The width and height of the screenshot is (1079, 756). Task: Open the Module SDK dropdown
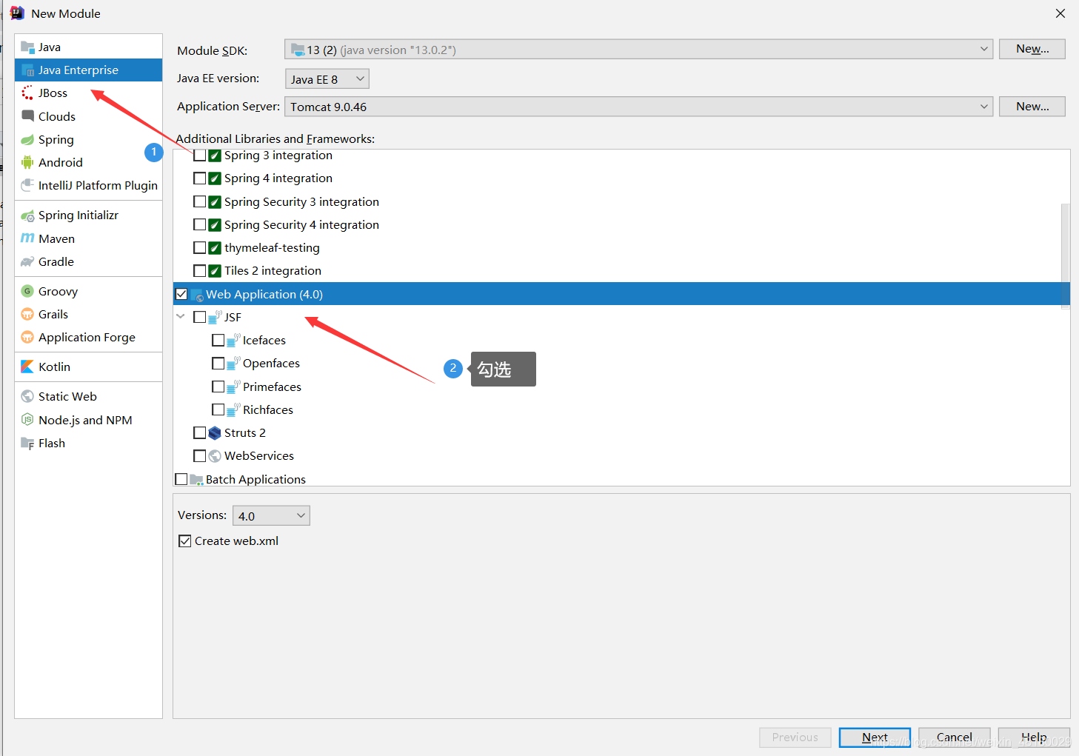pyautogui.click(x=638, y=50)
